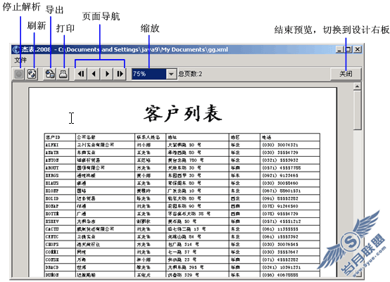
Task: Jump to the first page
Action: [x=81, y=74]
